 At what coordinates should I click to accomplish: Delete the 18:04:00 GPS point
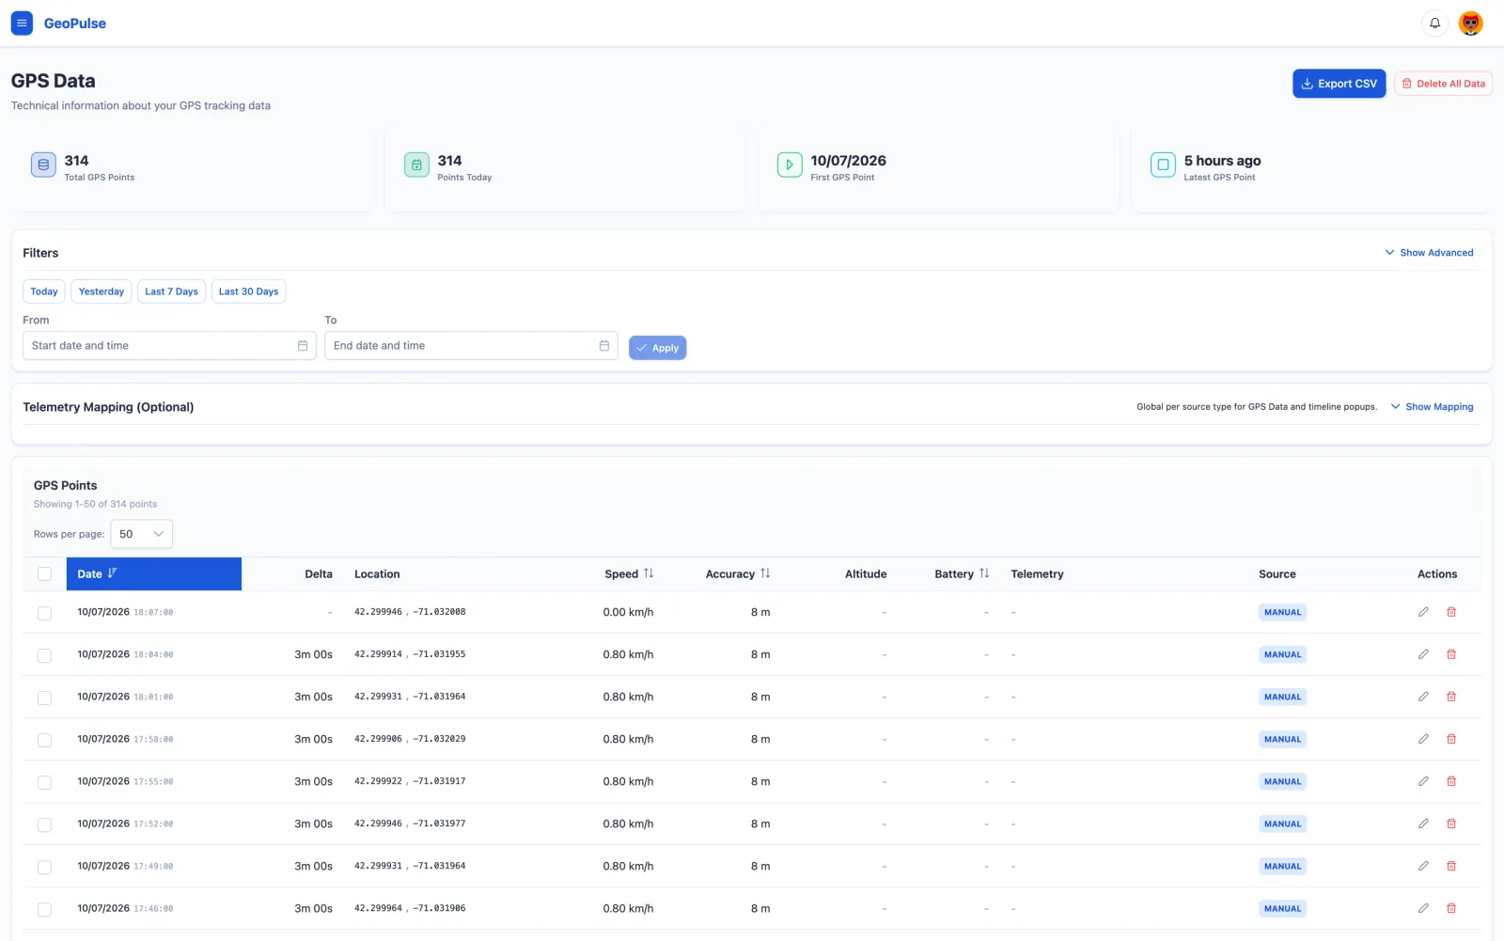click(1451, 654)
